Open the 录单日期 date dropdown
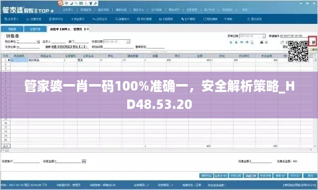This screenshot has width=318, height=190. (263, 36)
